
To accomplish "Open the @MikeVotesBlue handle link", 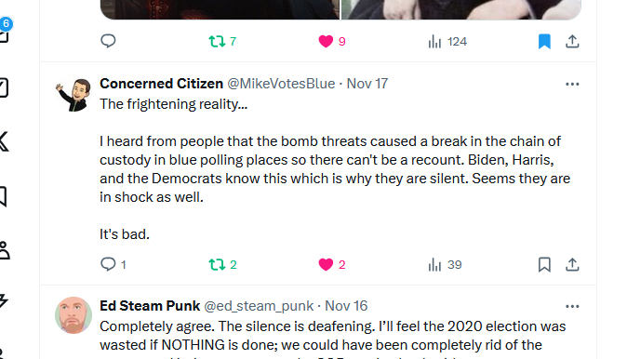I will click(281, 84).
